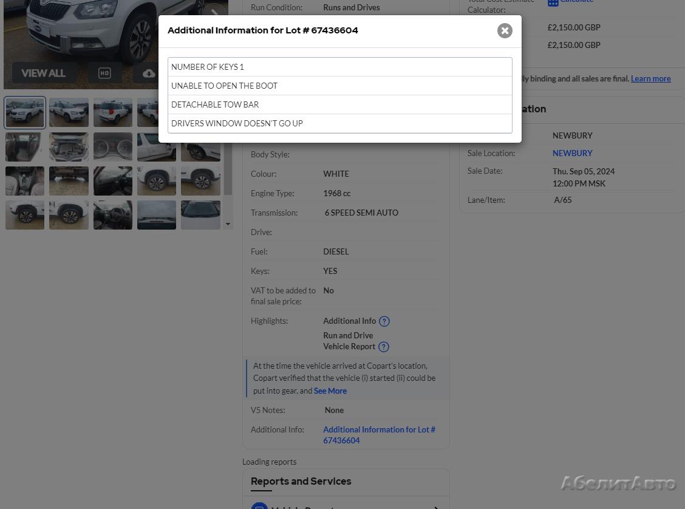
Task: Open the Learn more link
Action: [x=650, y=78]
